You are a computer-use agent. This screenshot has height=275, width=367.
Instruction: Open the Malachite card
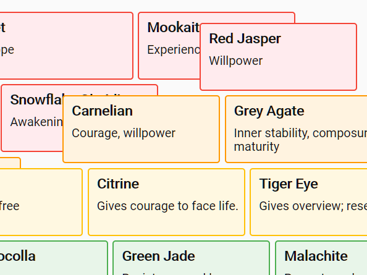pyautogui.click(x=321, y=258)
